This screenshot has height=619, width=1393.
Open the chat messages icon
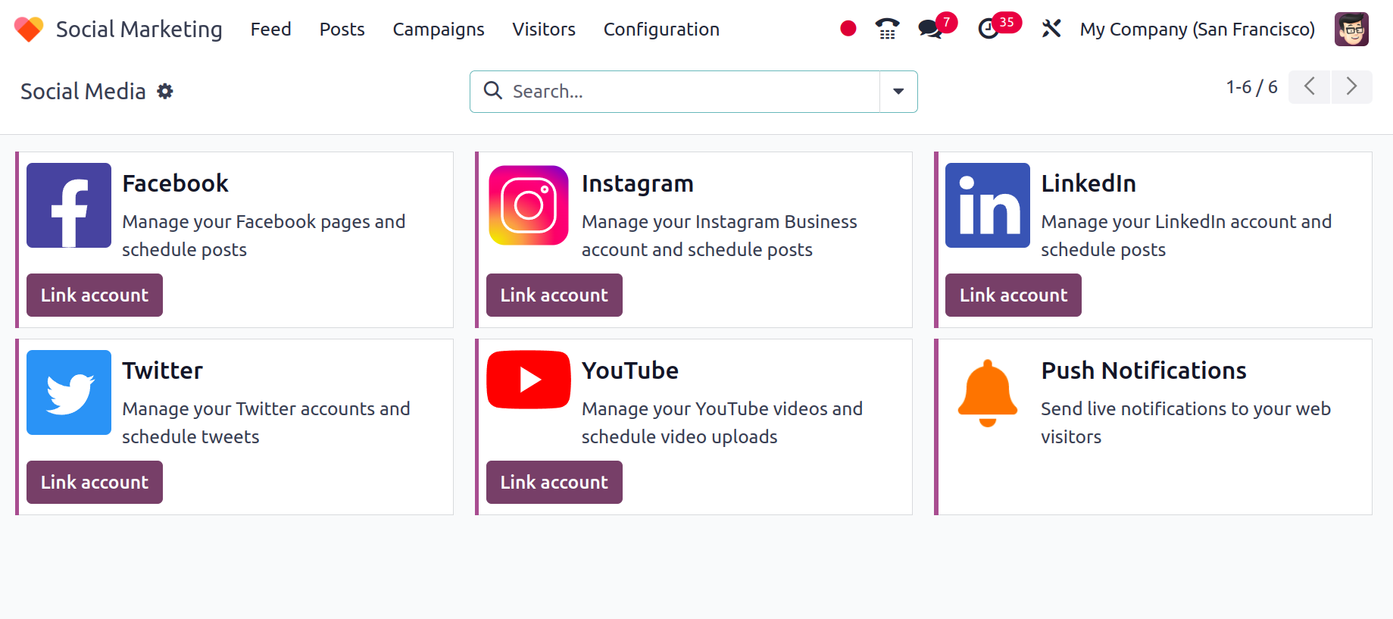tap(930, 29)
